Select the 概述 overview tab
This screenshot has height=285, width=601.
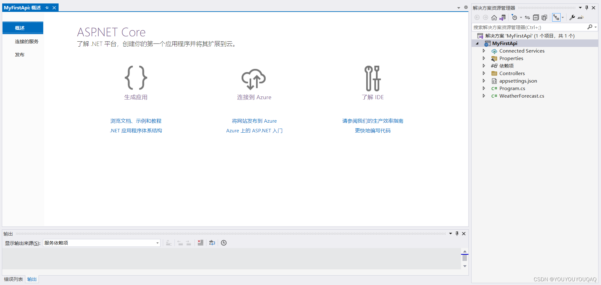[x=23, y=28]
